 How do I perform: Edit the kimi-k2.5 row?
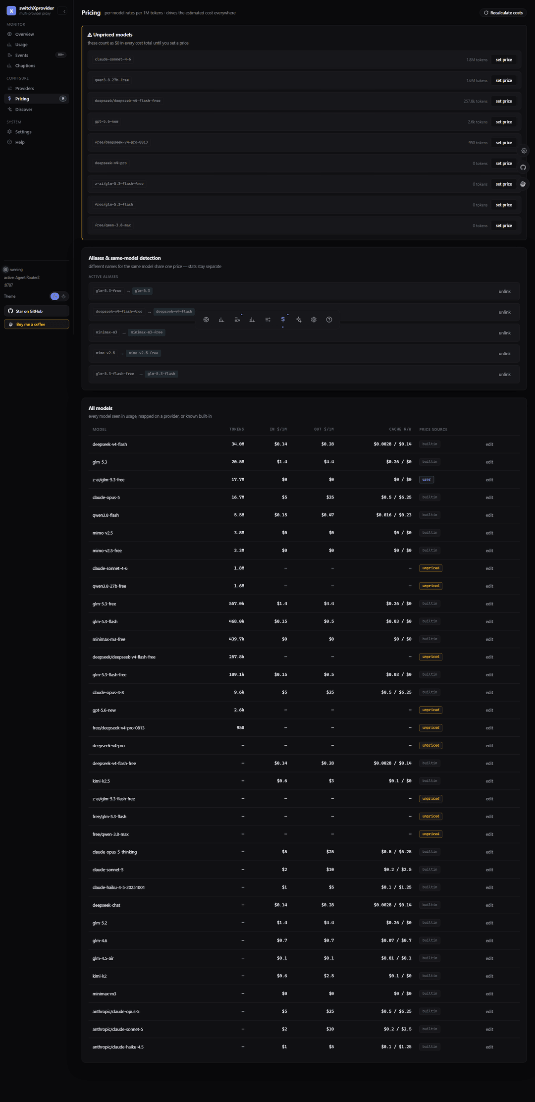489,781
